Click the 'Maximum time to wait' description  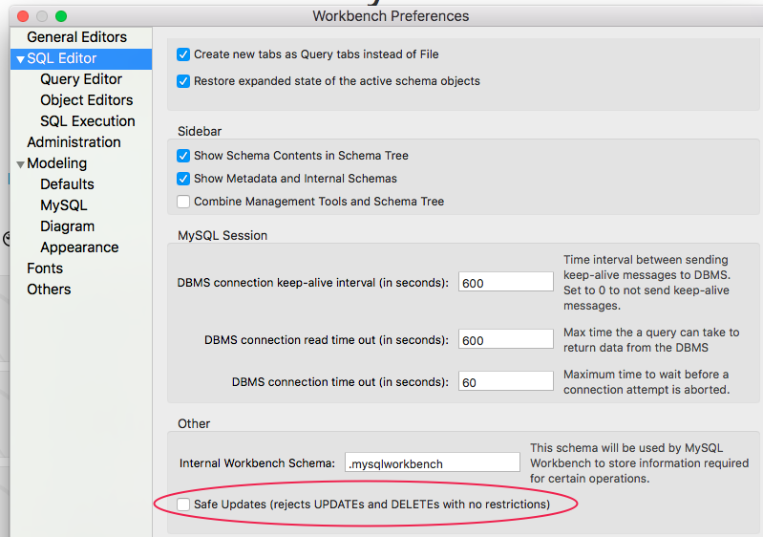click(646, 381)
